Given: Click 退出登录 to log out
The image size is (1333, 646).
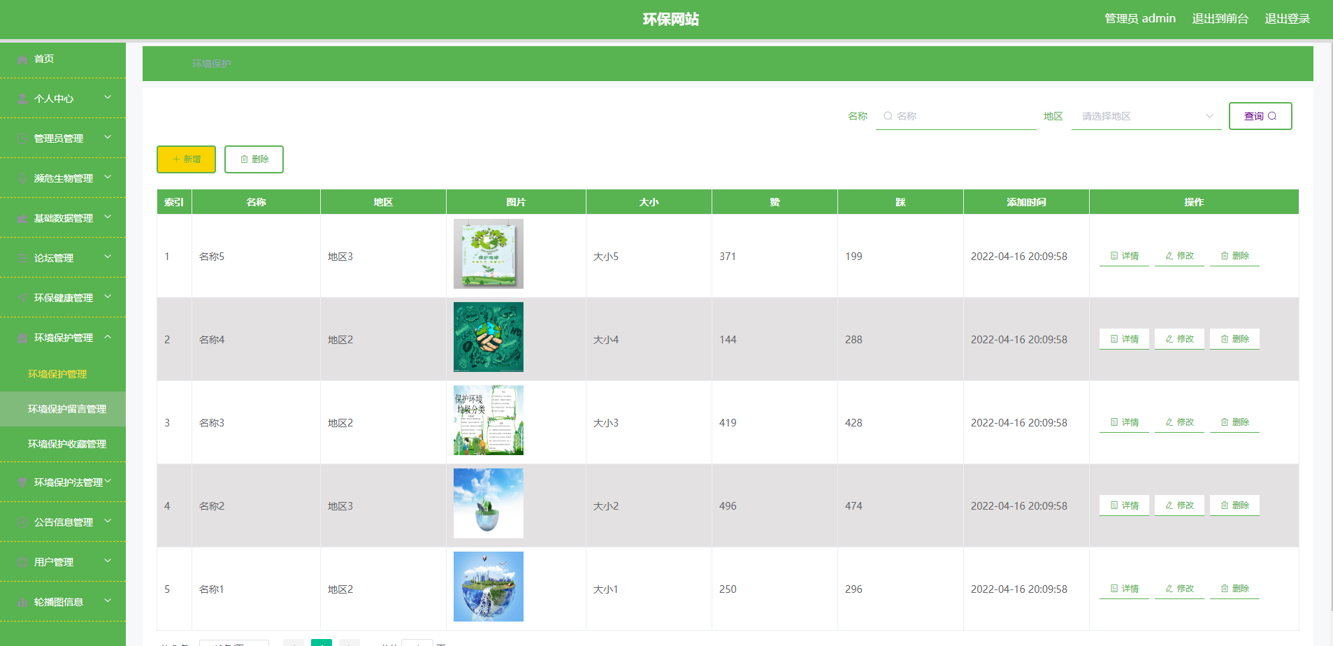Looking at the screenshot, I should [1287, 19].
